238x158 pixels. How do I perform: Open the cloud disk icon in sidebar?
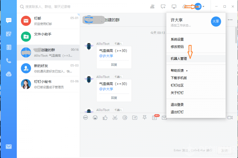click(9, 74)
